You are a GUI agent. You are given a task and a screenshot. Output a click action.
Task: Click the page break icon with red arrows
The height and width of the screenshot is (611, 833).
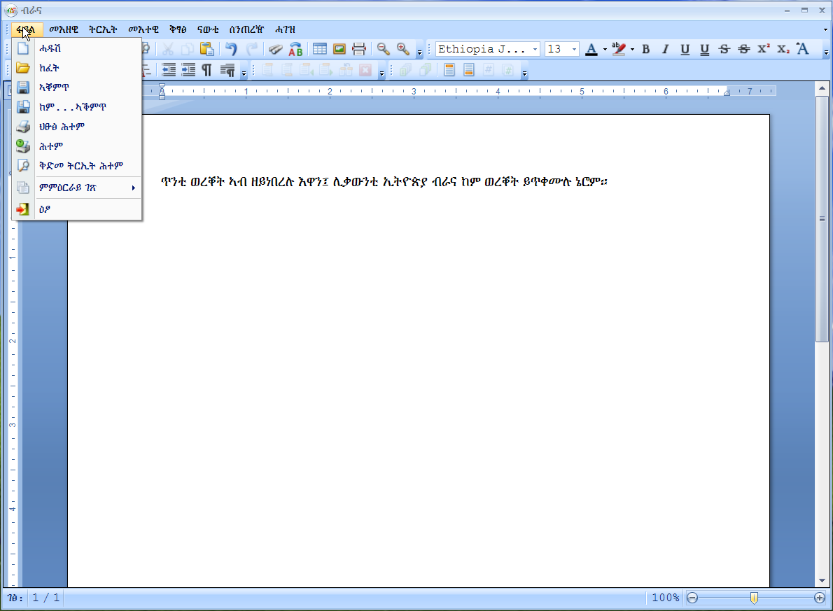coord(359,49)
